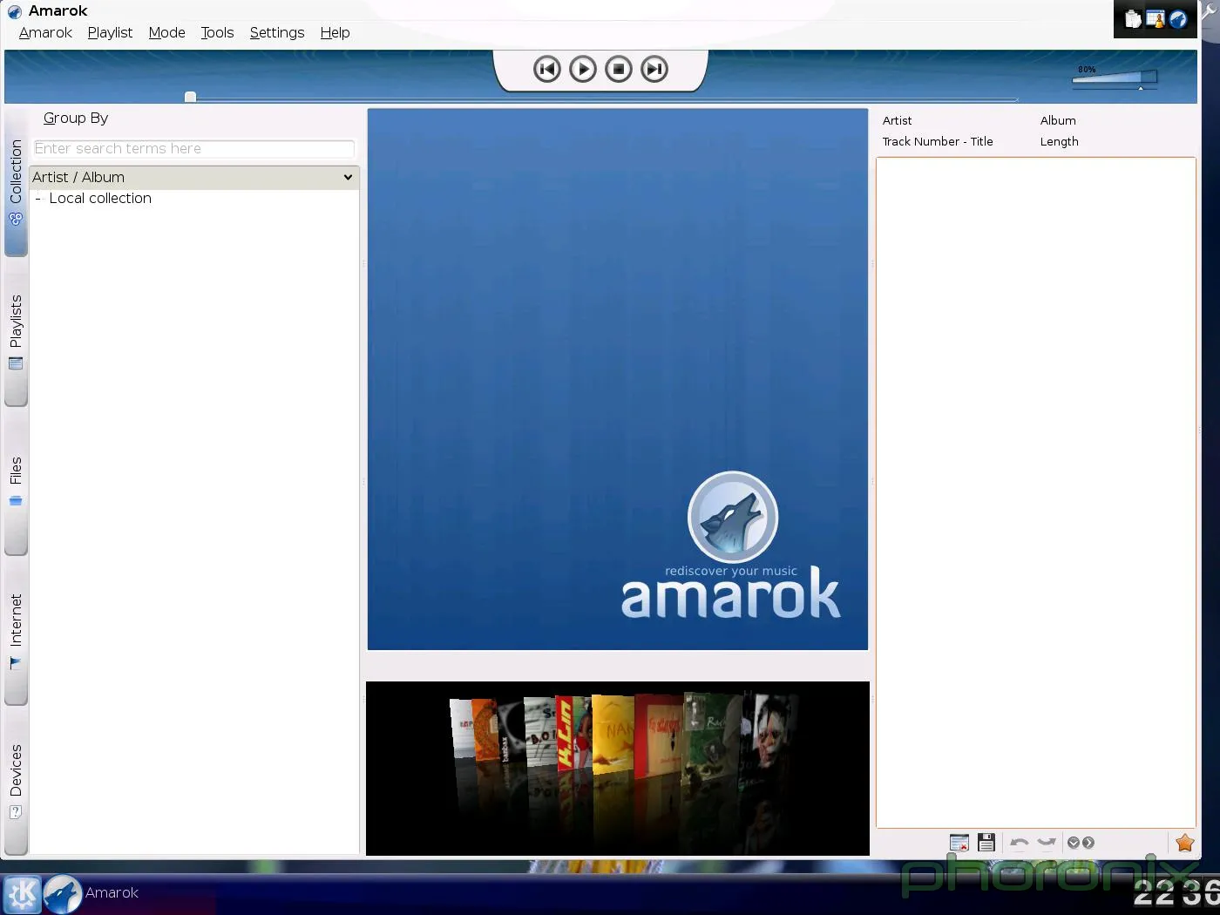Screen dimensions: 1220x915
Task: Open the Klipper clipboard tray icon
Action: pos(1133,19)
